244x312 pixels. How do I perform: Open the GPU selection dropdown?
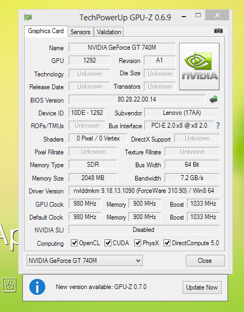[x=85, y=261]
